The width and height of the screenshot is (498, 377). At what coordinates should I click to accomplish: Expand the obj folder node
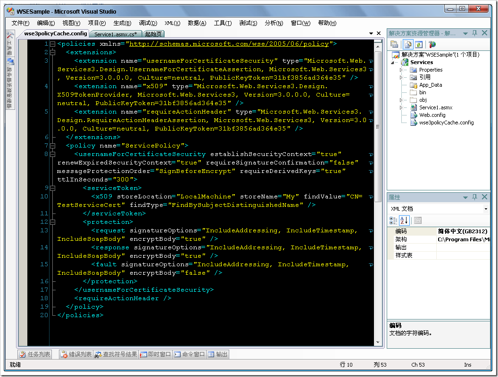tap(401, 100)
